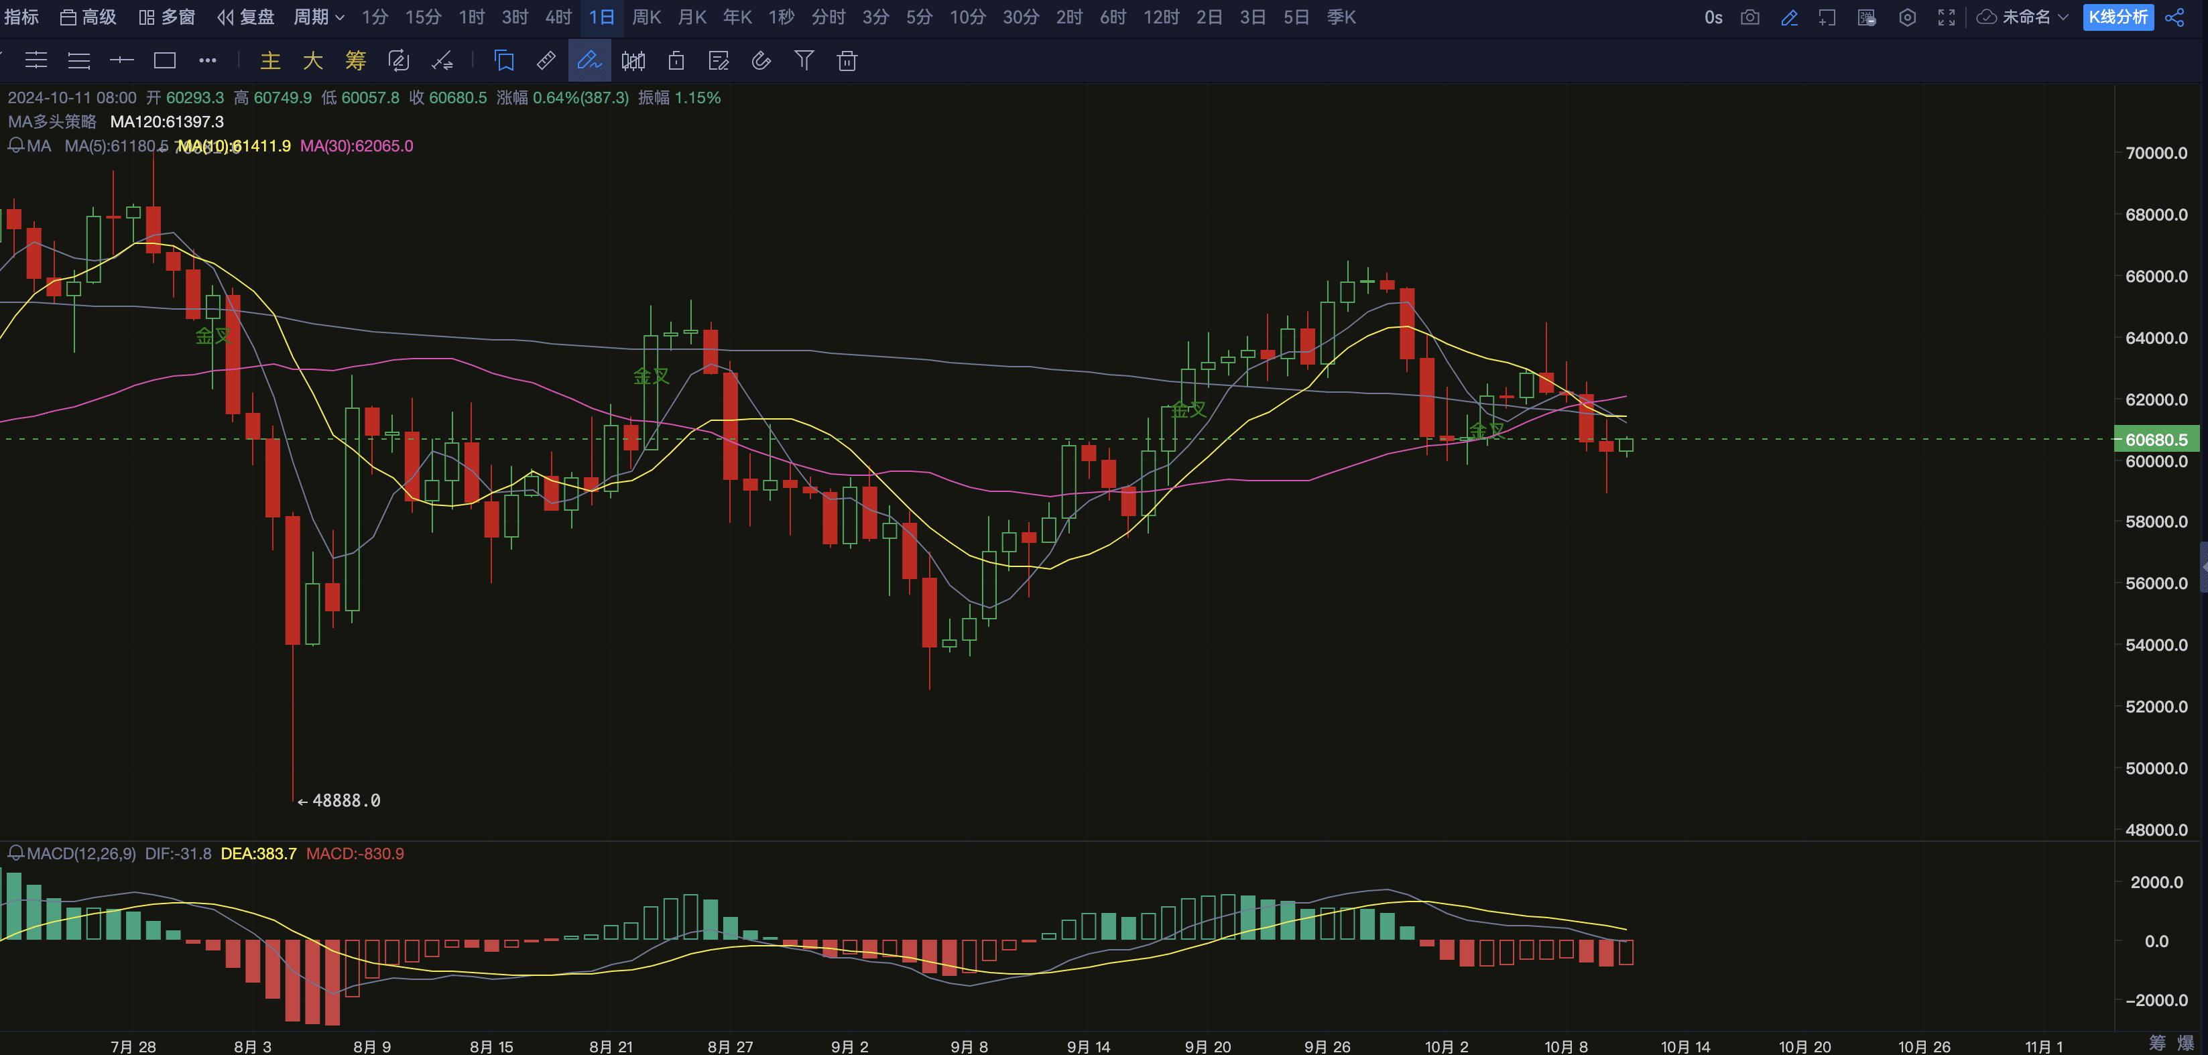Toggle the 大 large order indicator
This screenshot has height=1055, width=2208.
tap(313, 60)
